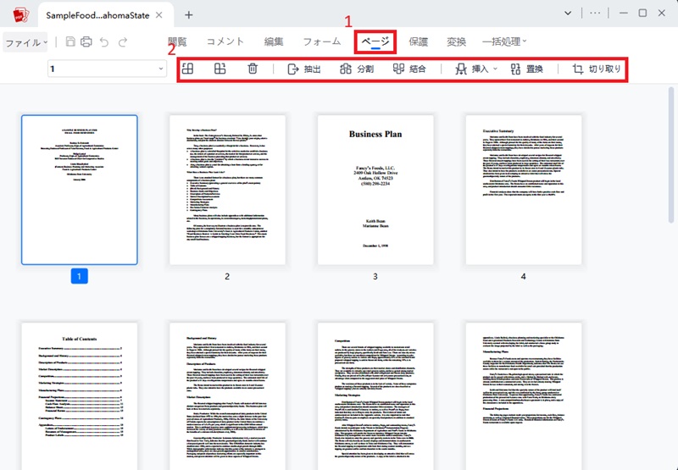
Task: Open the 挿入 insert dropdown
Action: [x=476, y=69]
